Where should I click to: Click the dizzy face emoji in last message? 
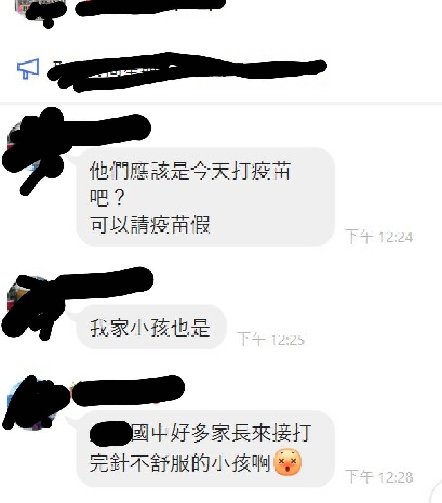(x=287, y=462)
